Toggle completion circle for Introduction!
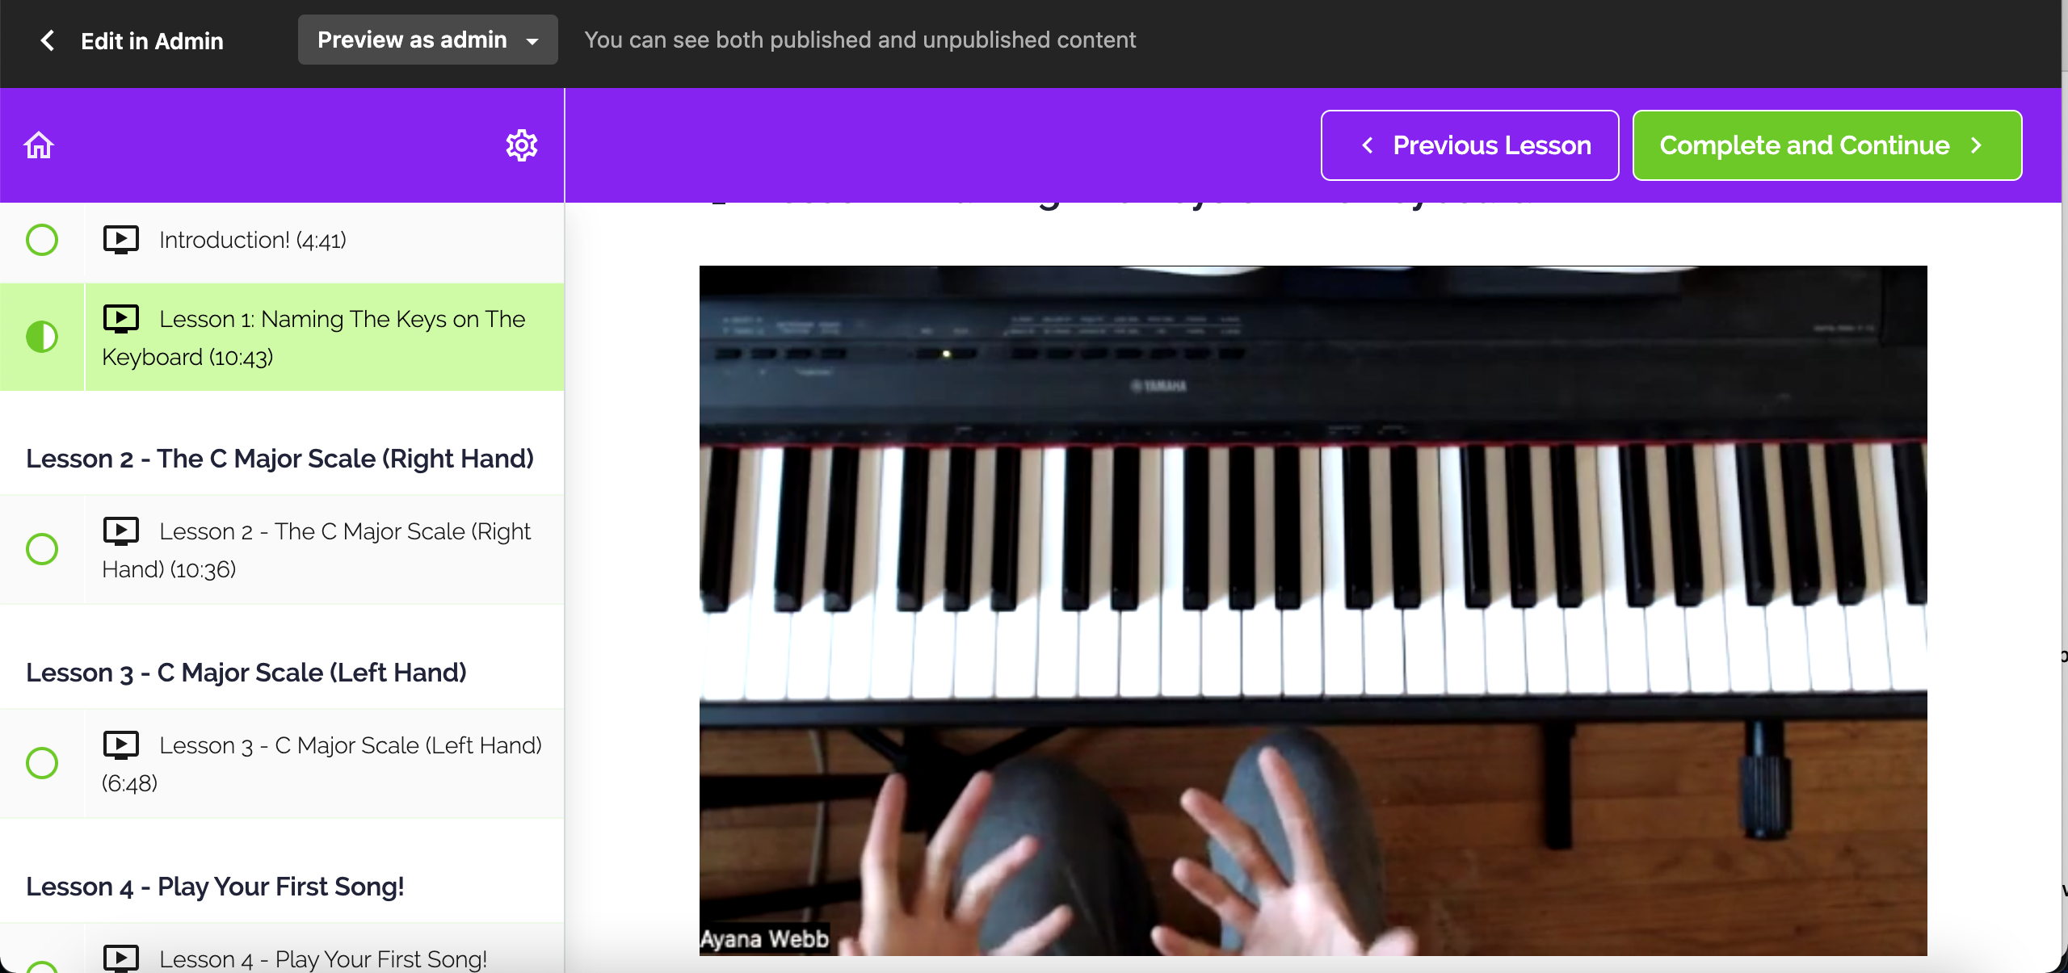The height and width of the screenshot is (973, 2068). pyautogui.click(x=42, y=240)
